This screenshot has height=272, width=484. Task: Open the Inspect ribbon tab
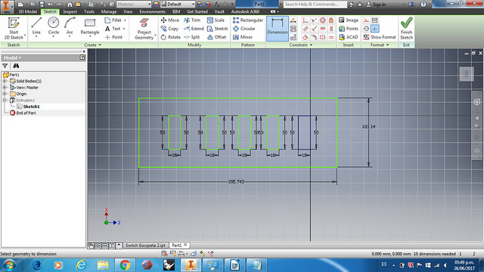coord(70,12)
